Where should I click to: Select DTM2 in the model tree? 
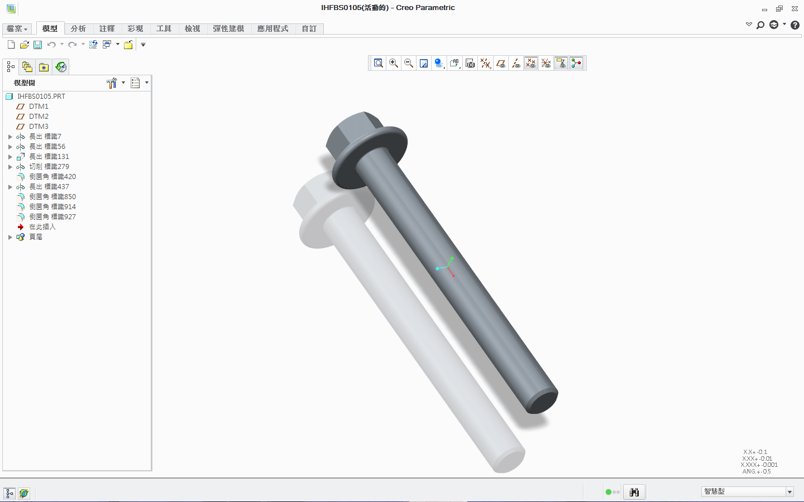pyautogui.click(x=39, y=117)
